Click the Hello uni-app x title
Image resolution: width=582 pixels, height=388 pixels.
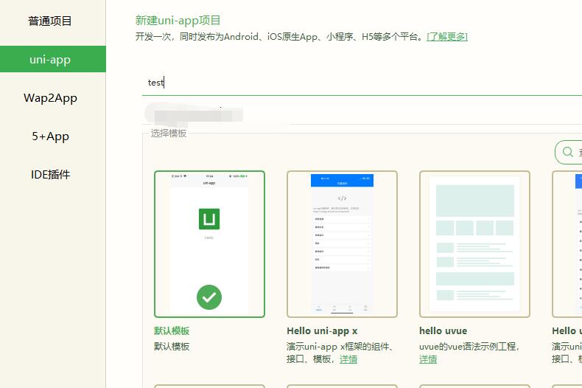click(x=322, y=330)
